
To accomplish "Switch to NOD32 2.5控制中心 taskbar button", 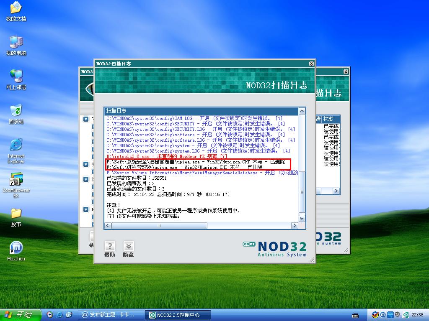I will (178, 315).
